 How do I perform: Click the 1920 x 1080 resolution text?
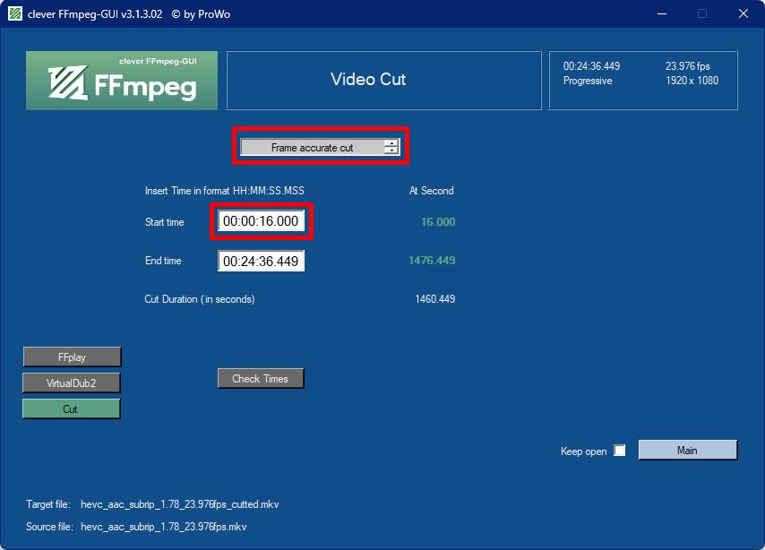coord(692,81)
